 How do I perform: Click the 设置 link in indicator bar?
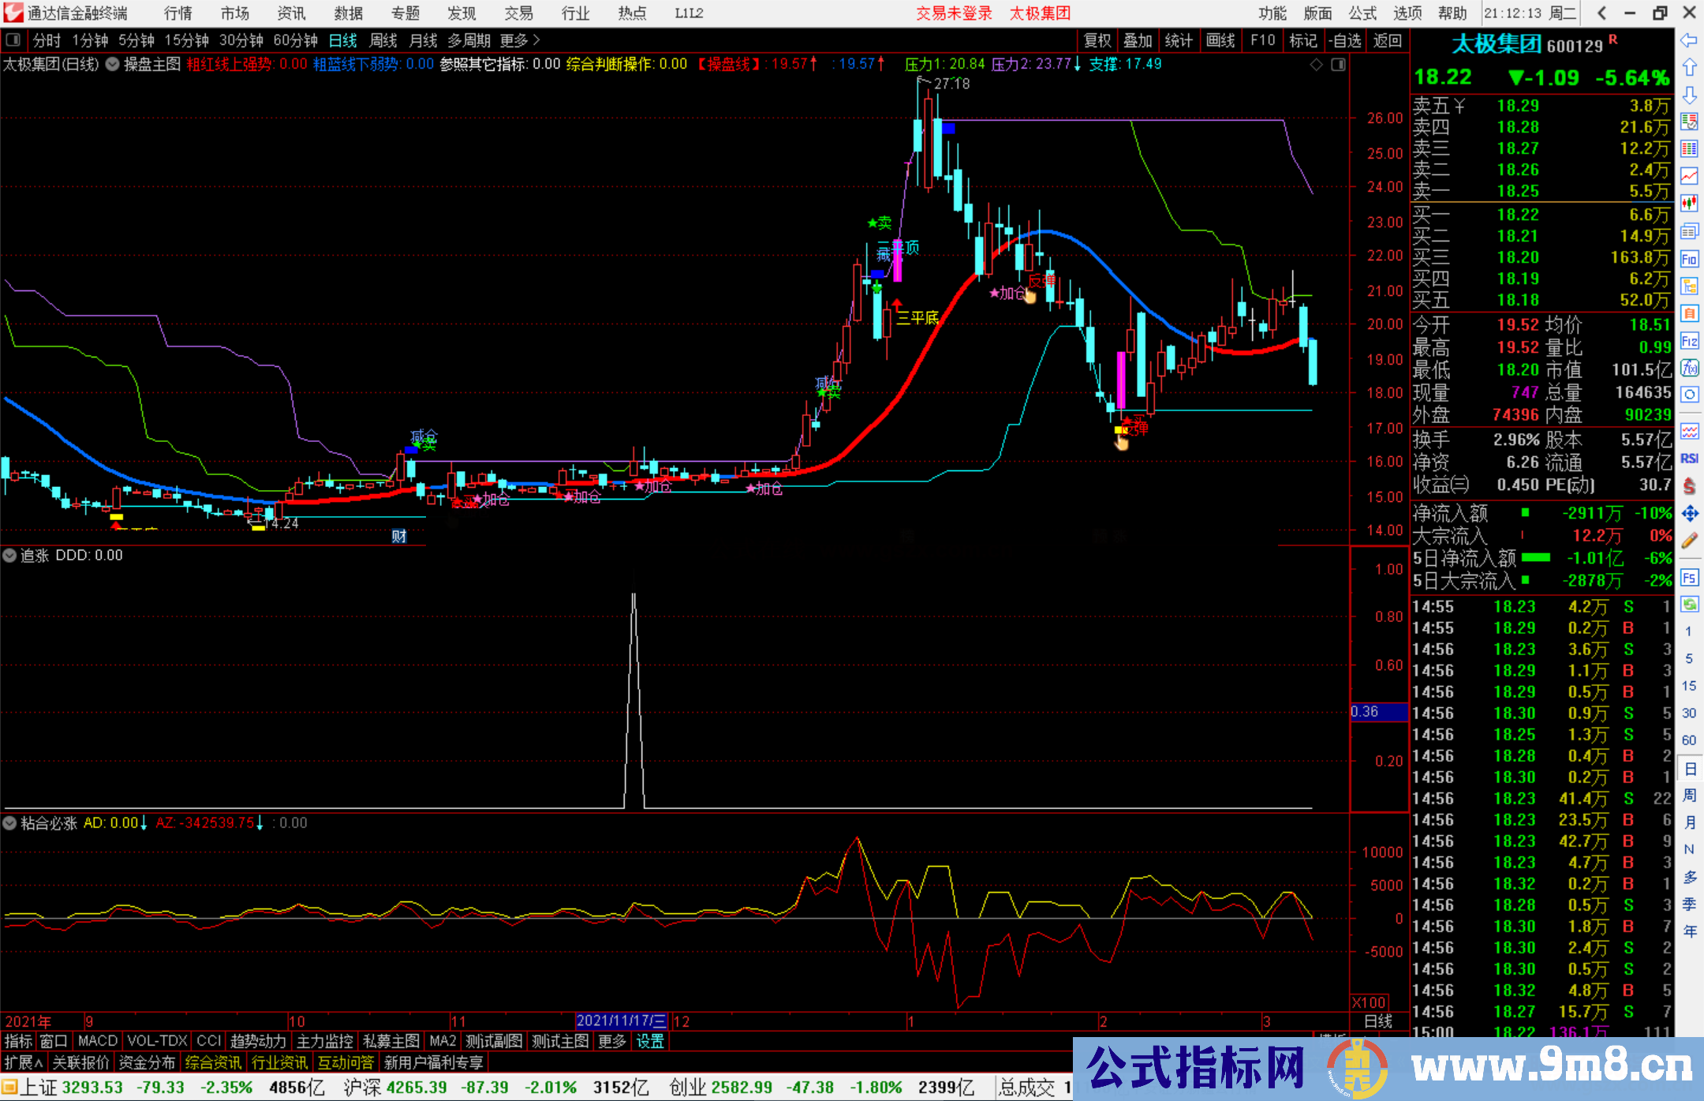(650, 1041)
